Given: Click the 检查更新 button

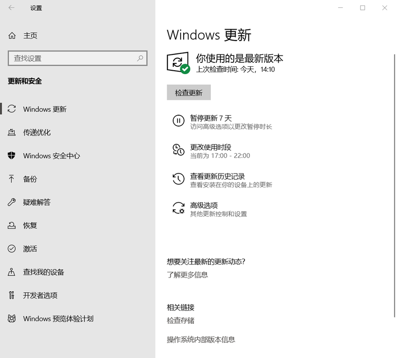Looking at the screenshot, I should coord(189,92).
